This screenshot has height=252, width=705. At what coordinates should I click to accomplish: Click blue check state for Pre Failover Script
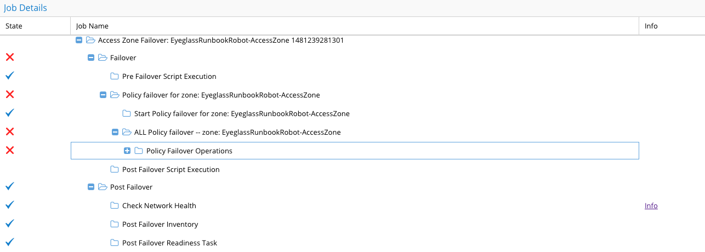[x=9, y=76]
